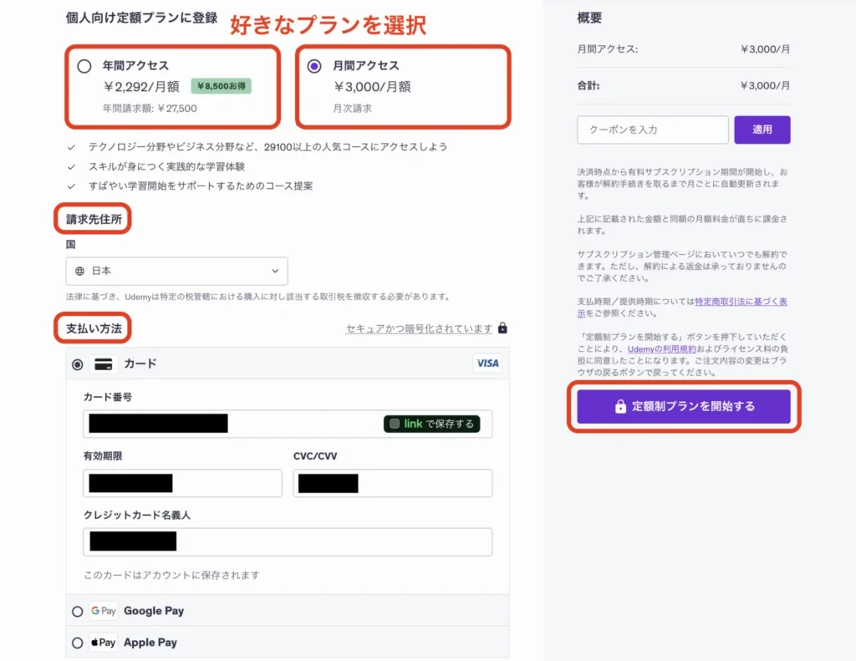The width and height of the screenshot is (856, 661).
Task: Select Google Pay payment radio option
Action: click(x=78, y=612)
